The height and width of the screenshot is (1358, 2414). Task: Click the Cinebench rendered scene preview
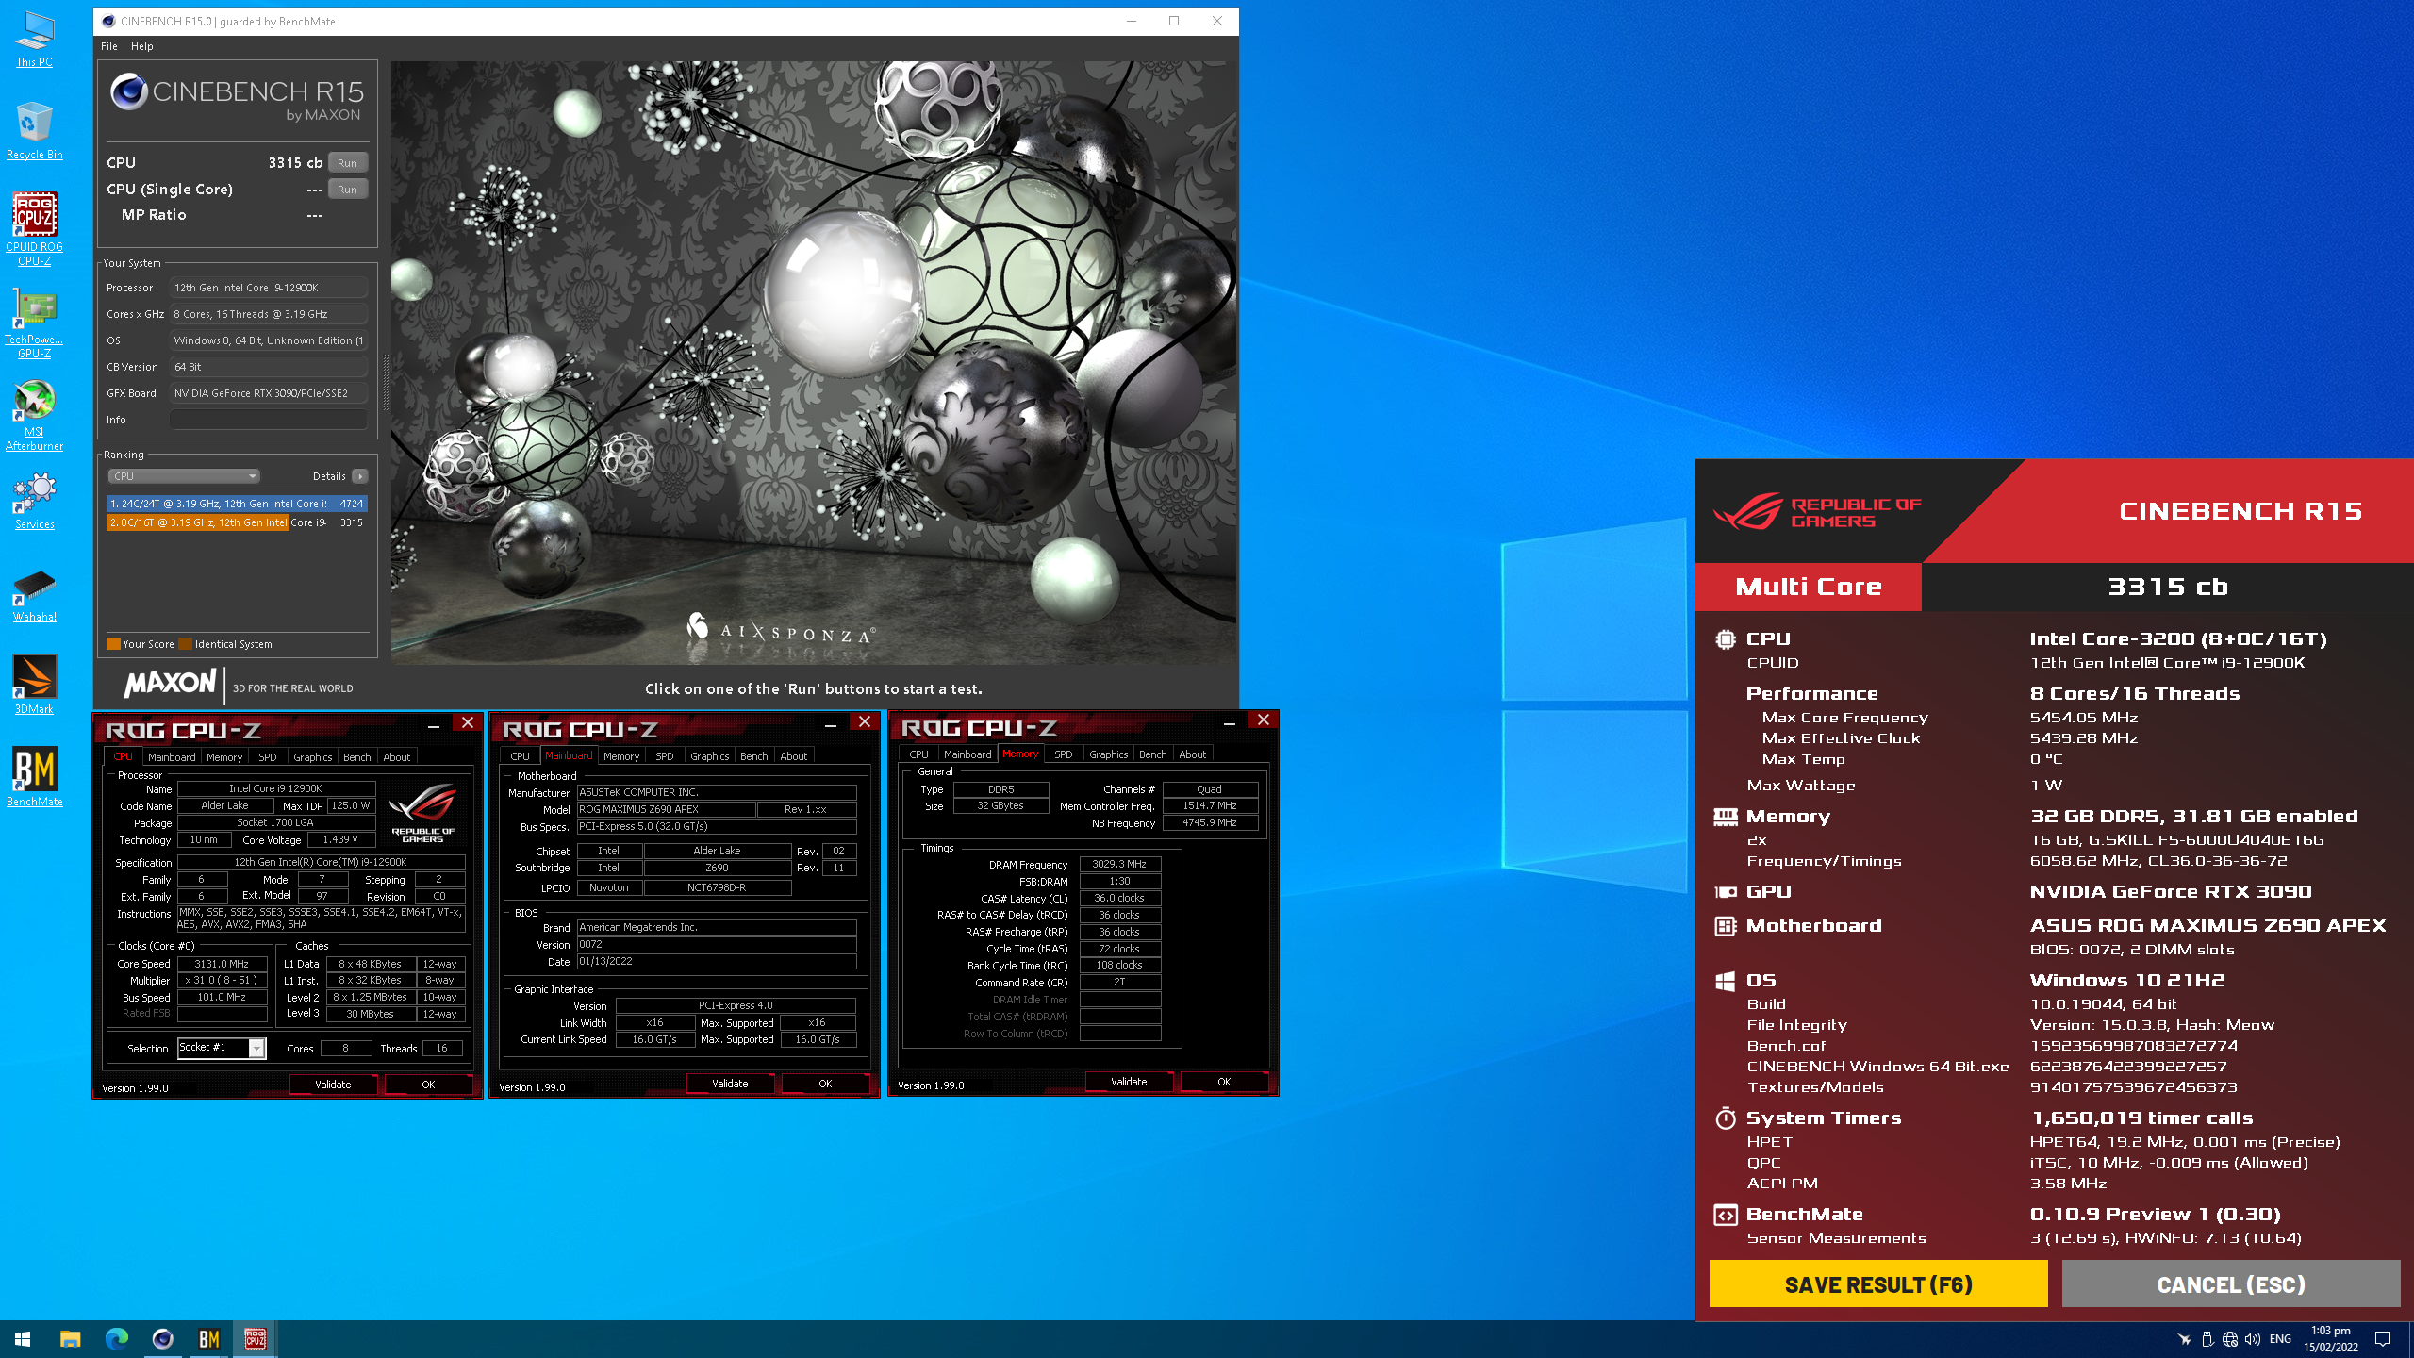[813, 363]
